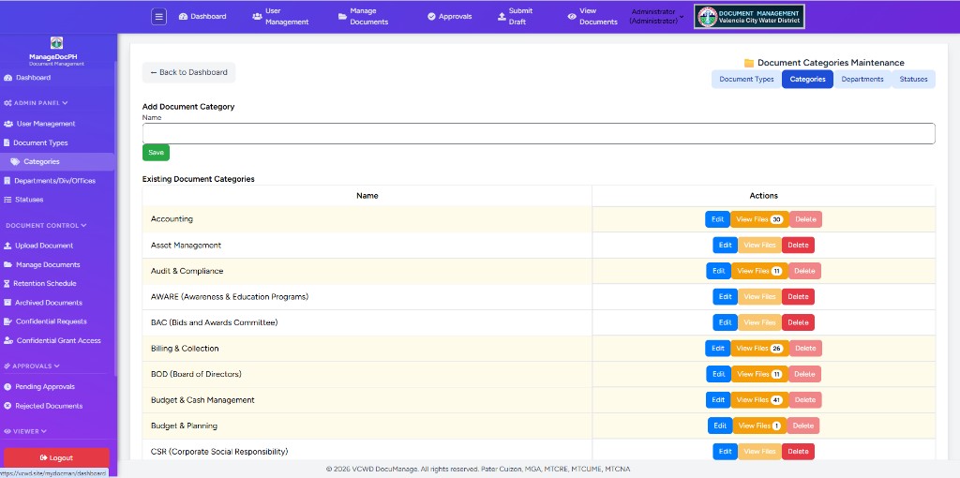Switch to the Departments tab
960x478 pixels.
(862, 79)
